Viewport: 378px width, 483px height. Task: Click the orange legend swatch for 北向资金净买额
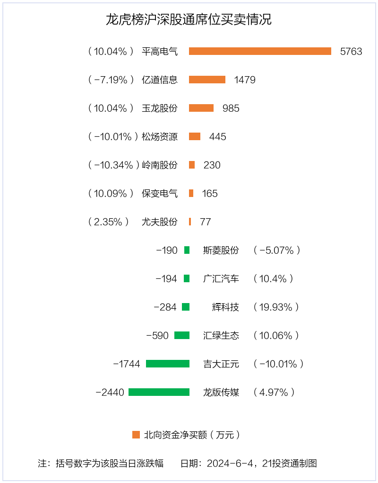point(136,435)
